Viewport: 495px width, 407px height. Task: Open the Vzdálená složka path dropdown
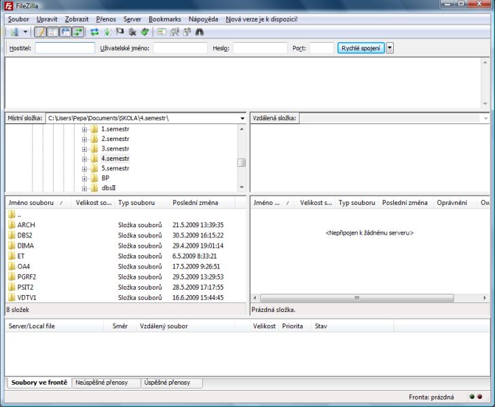point(485,118)
